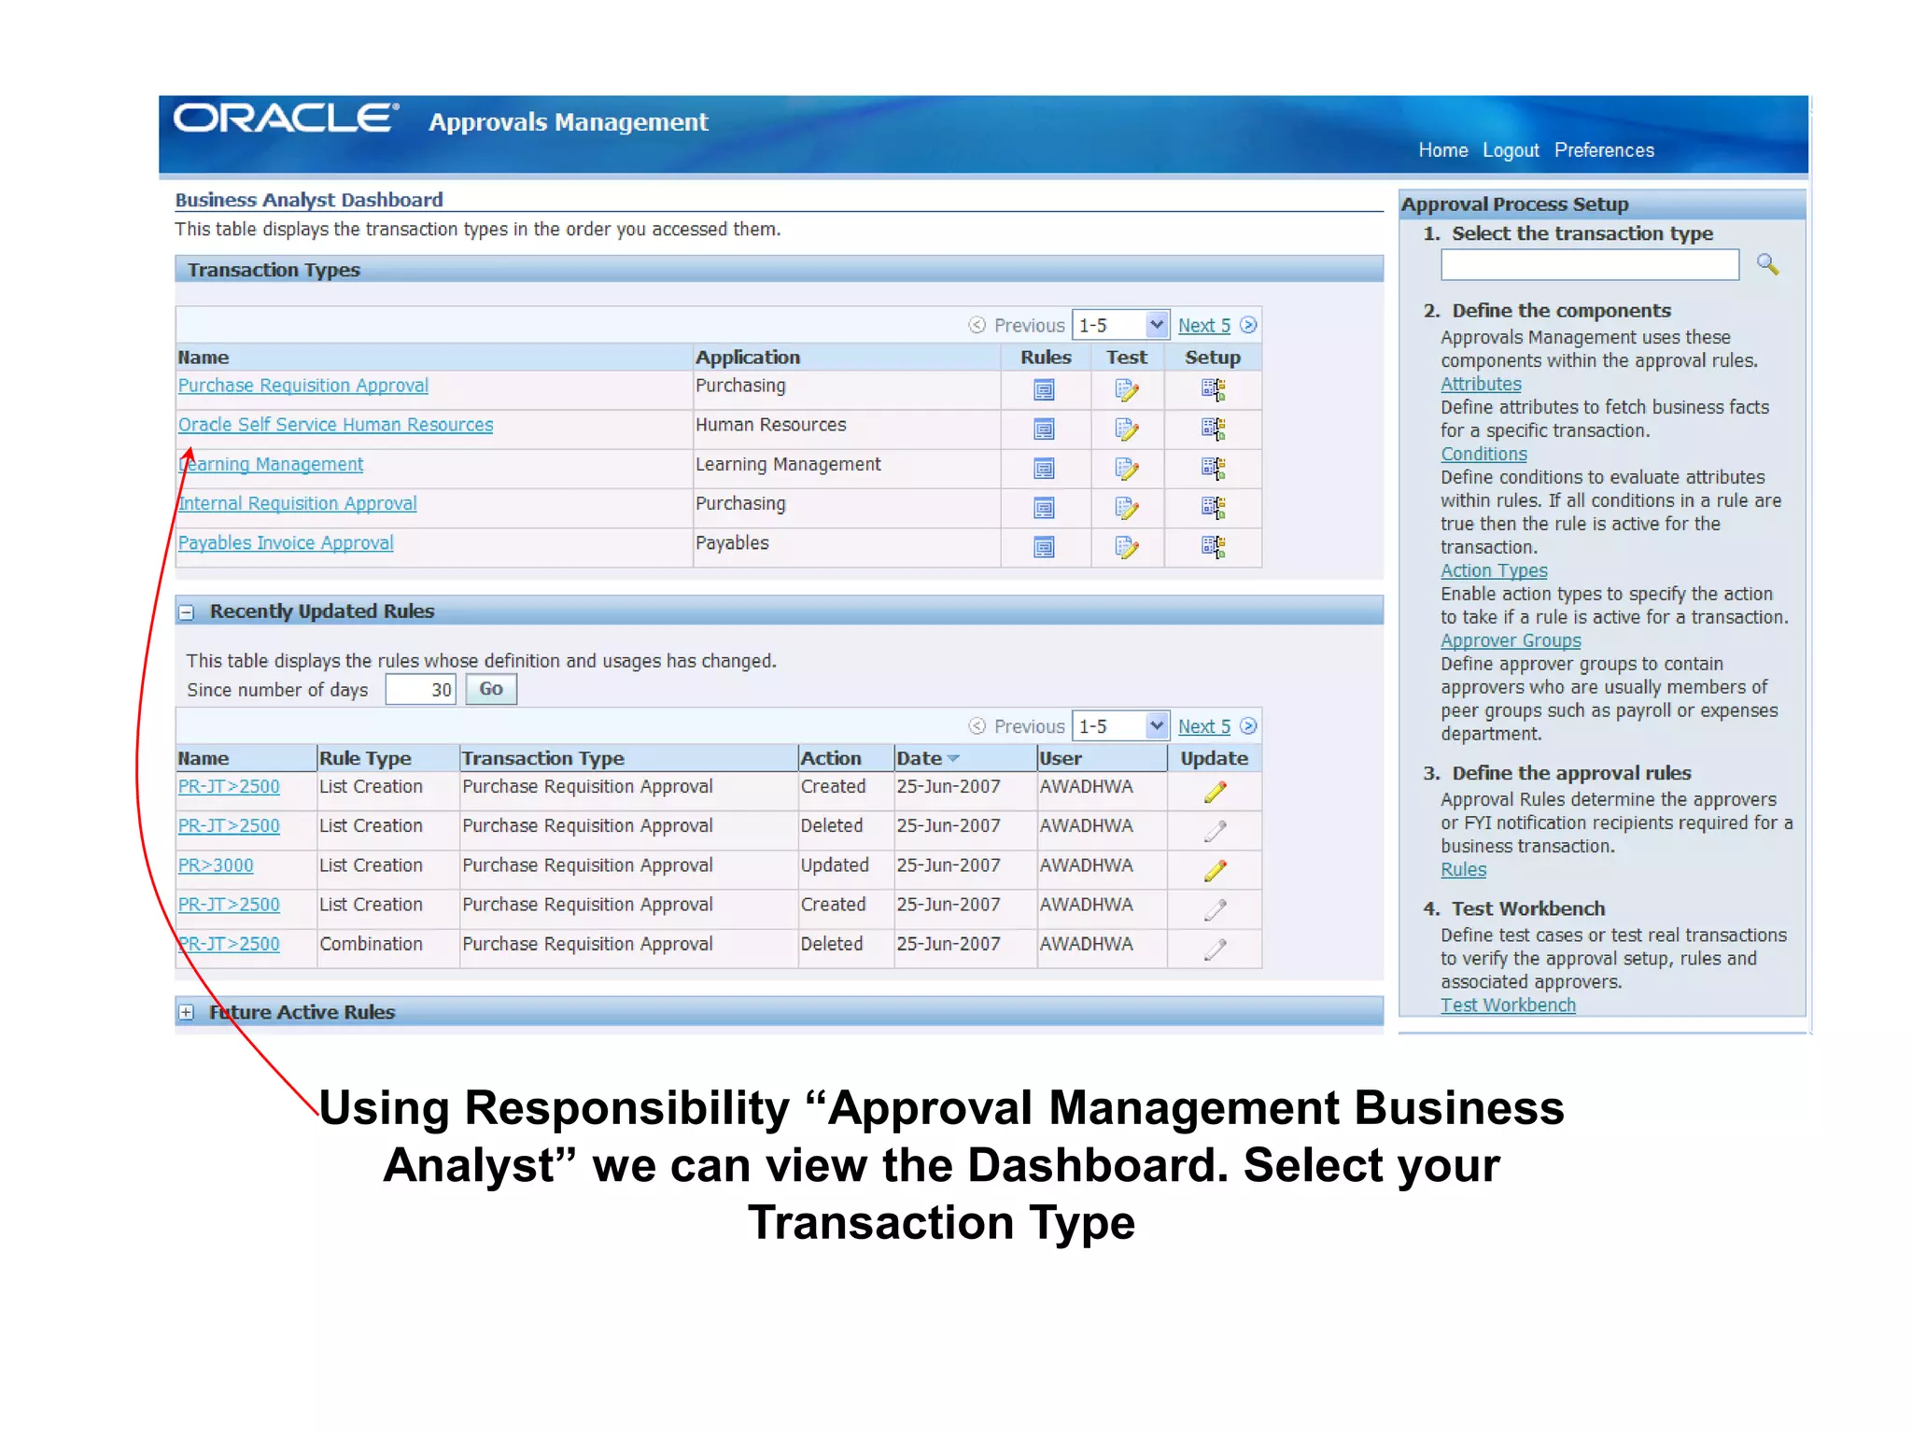Viewport: 1912px width, 1434px height.
Task: Open the 1-5 range dropdown in Recently Updated Rules
Action: pyautogui.click(x=1156, y=726)
